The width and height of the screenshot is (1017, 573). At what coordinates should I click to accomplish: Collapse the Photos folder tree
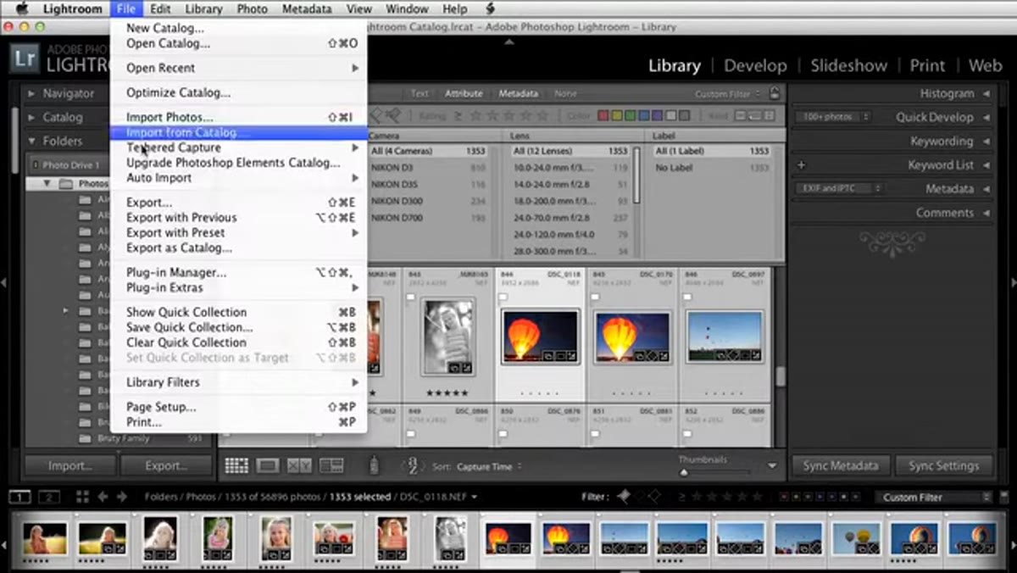[48, 183]
